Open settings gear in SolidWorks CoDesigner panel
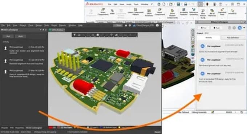Screen dimensions: 247x134 (x=234, y=28)
